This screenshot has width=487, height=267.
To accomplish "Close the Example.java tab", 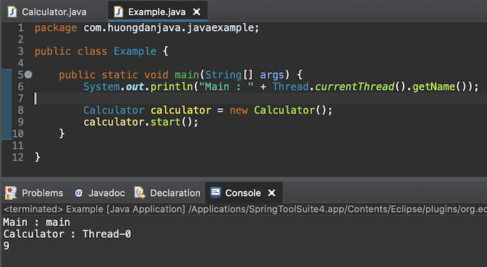I will (x=197, y=12).
